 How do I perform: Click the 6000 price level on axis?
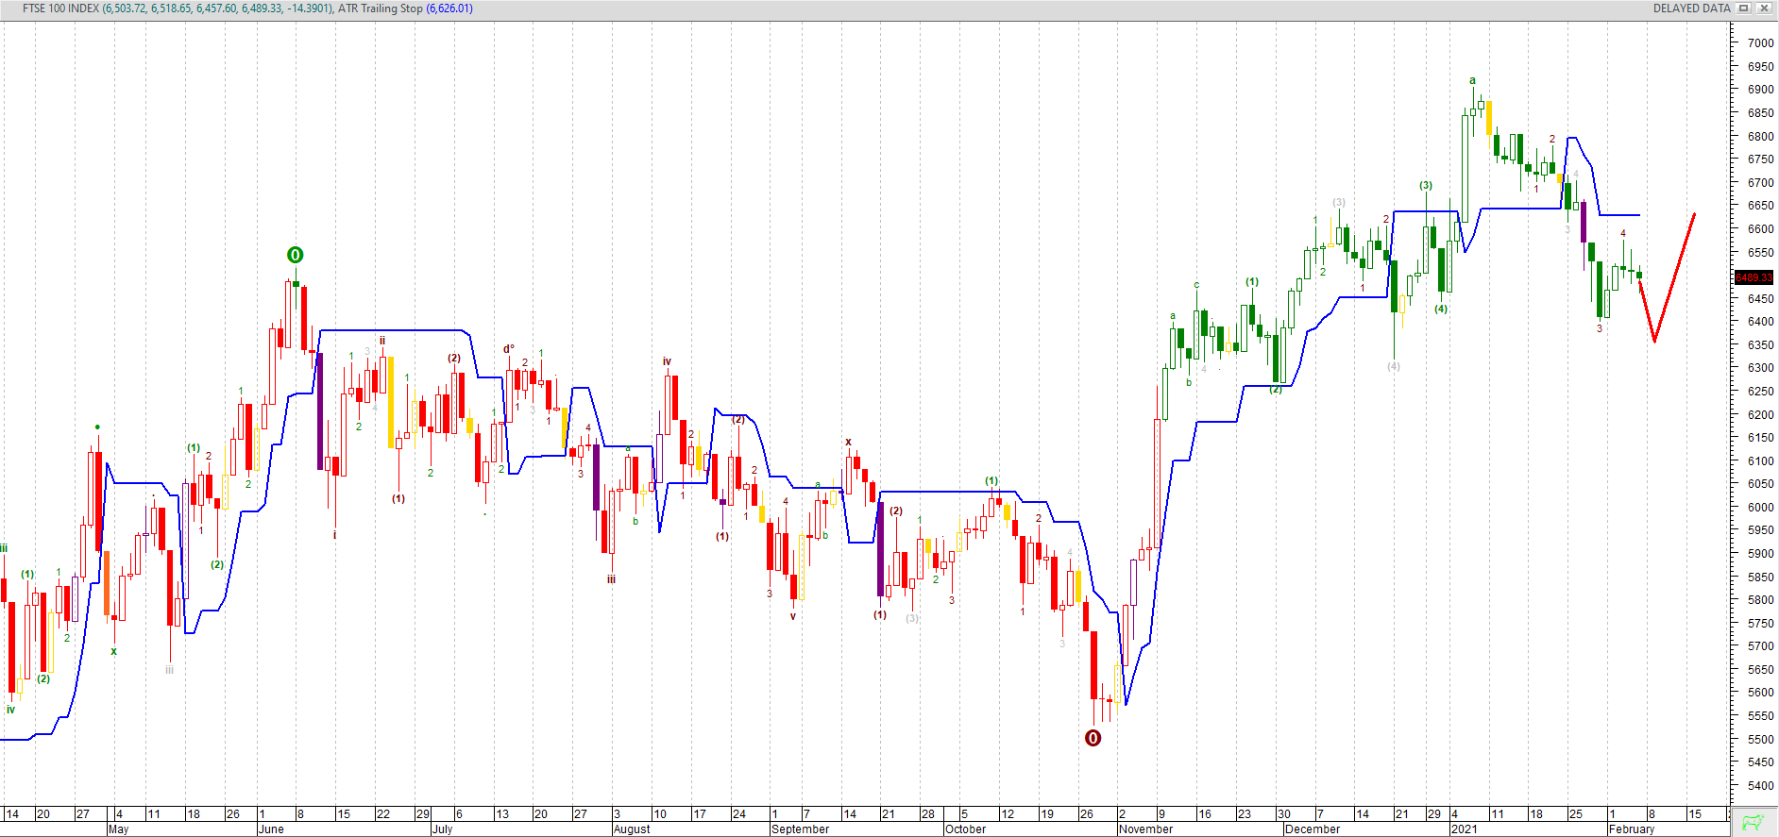coord(1760,508)
